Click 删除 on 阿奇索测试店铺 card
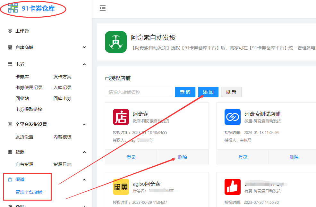This screenshot has width=316, height=207. (294, 157)
